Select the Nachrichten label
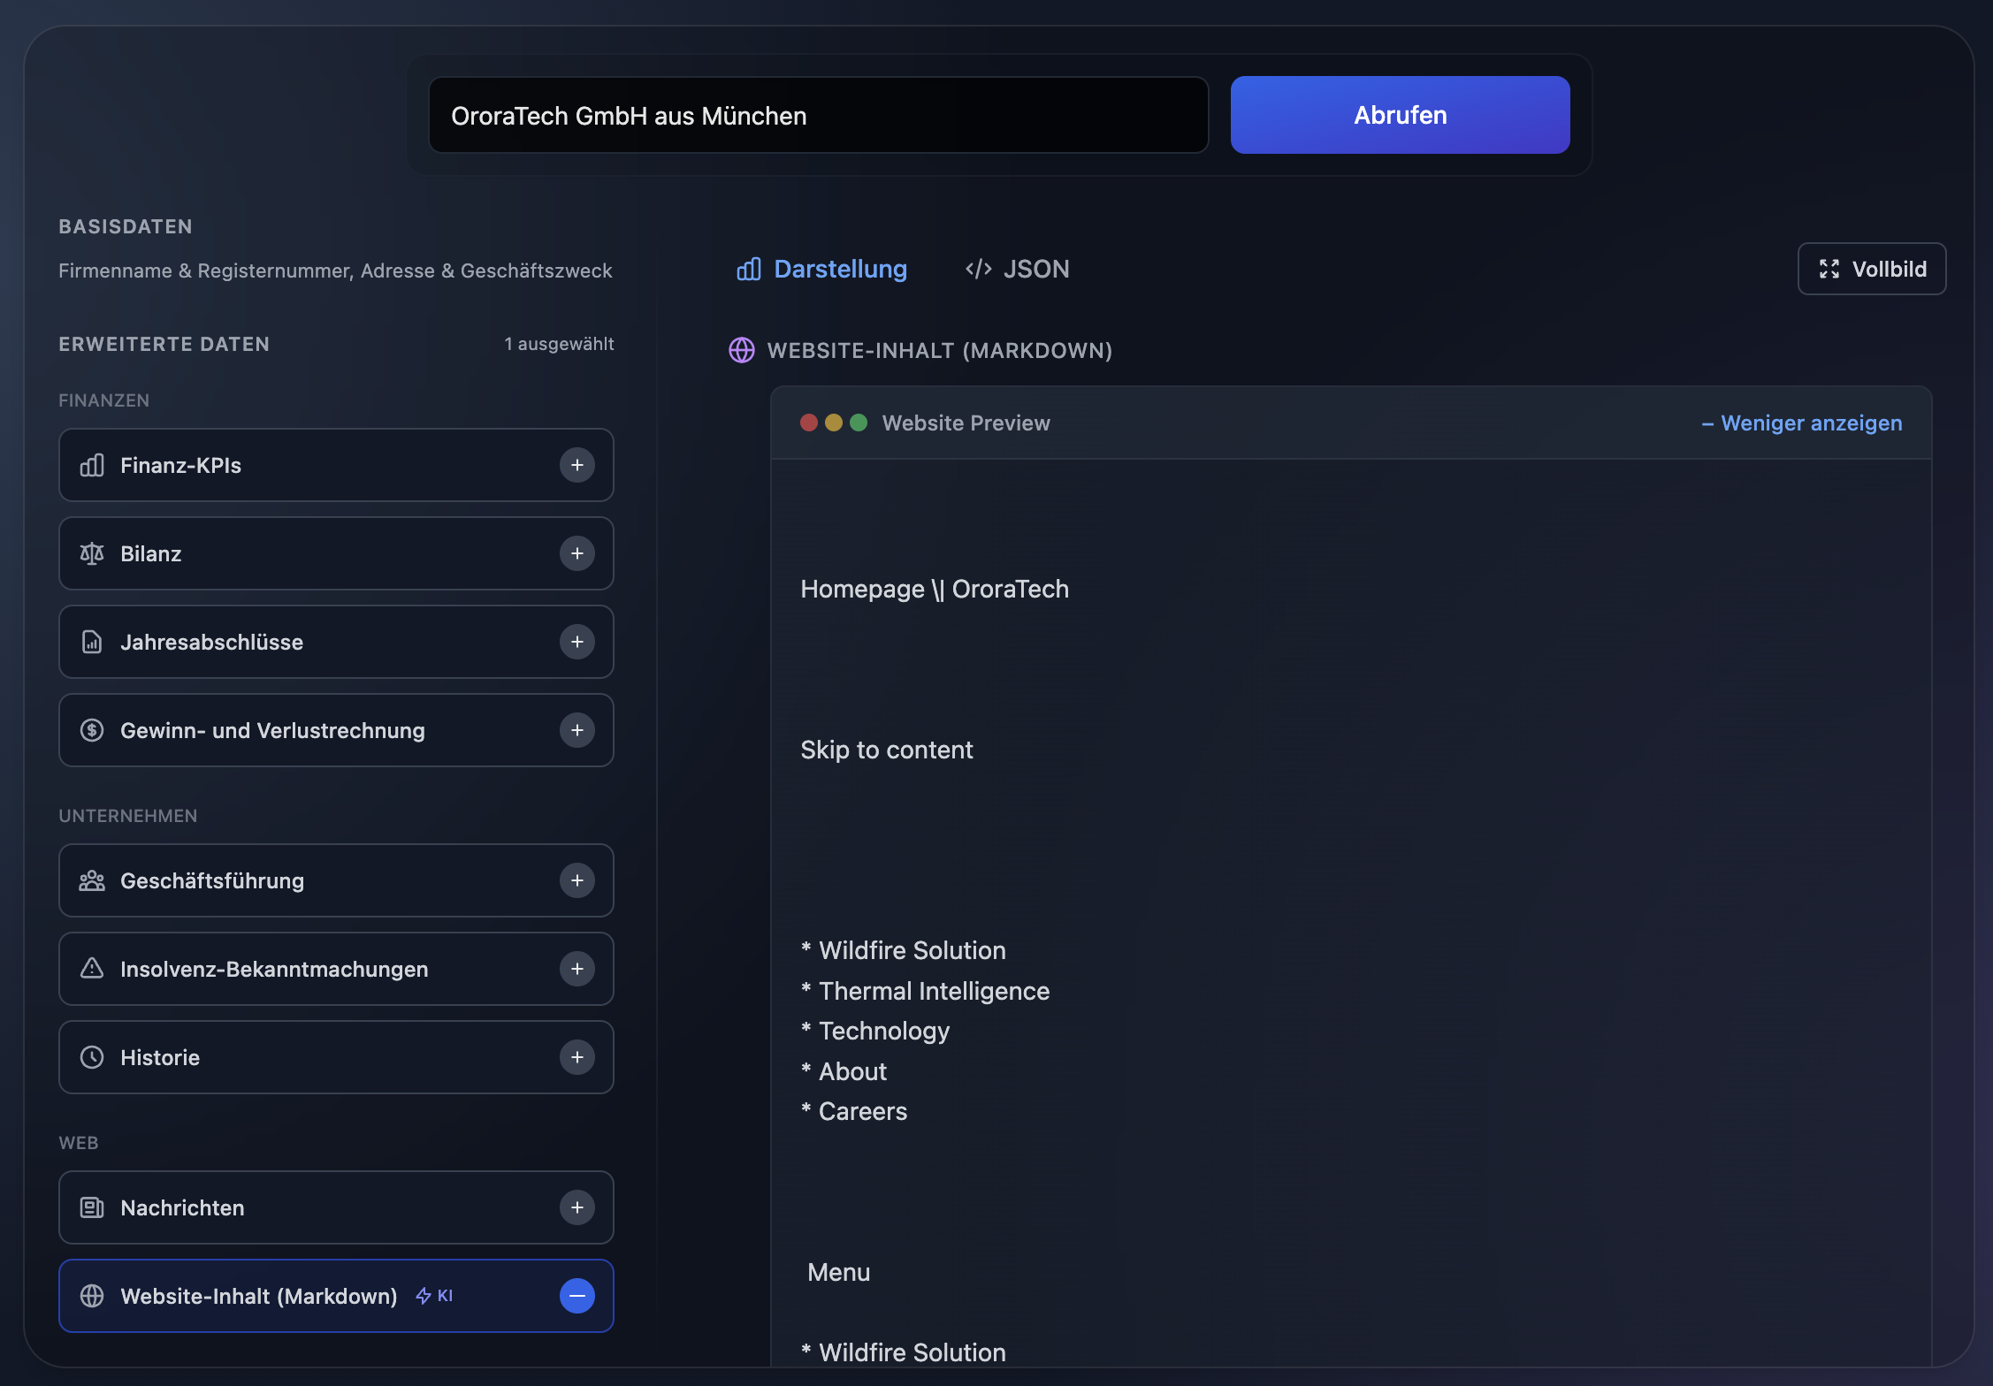The image size is (1993, 1386). click(x=182, y=1207)
